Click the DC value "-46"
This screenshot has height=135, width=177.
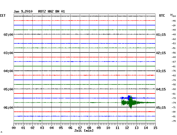174,21
